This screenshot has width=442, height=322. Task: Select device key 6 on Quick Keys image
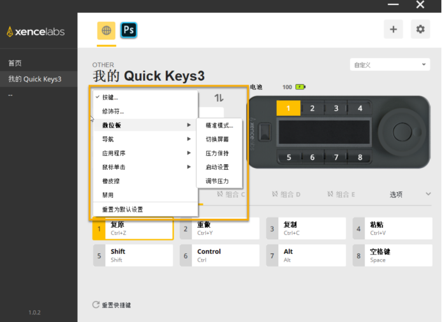[313, 157]
